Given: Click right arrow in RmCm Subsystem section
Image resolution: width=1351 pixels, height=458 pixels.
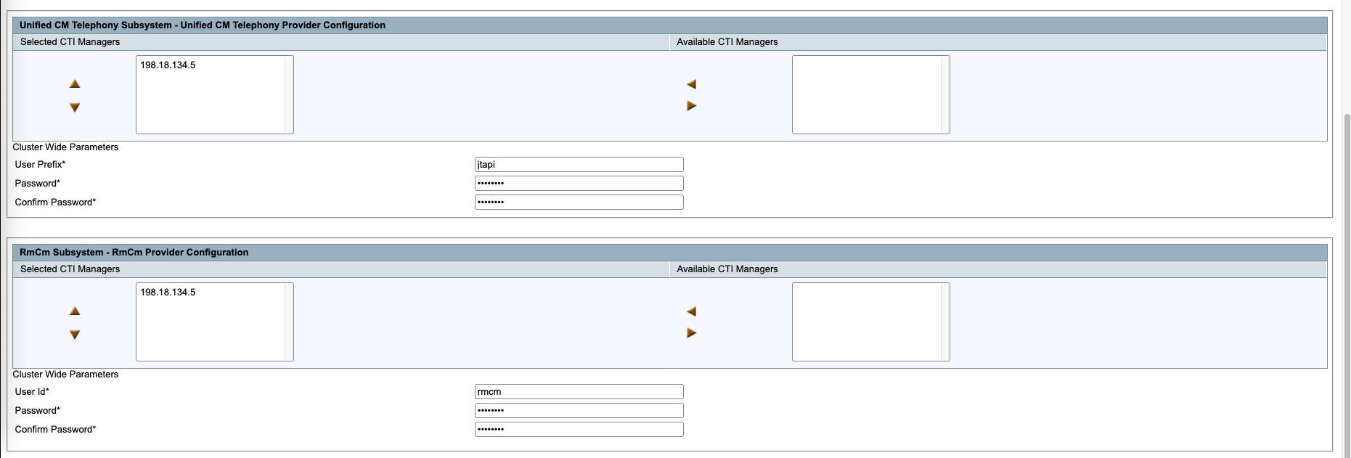Looking at the screenshot, I should coord(691,333).
